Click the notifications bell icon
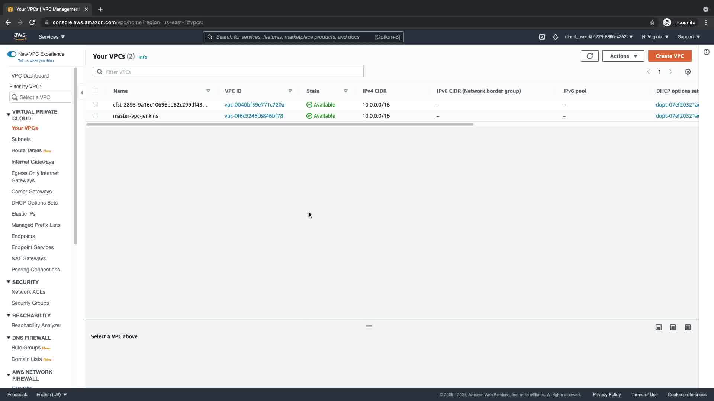 555,37
